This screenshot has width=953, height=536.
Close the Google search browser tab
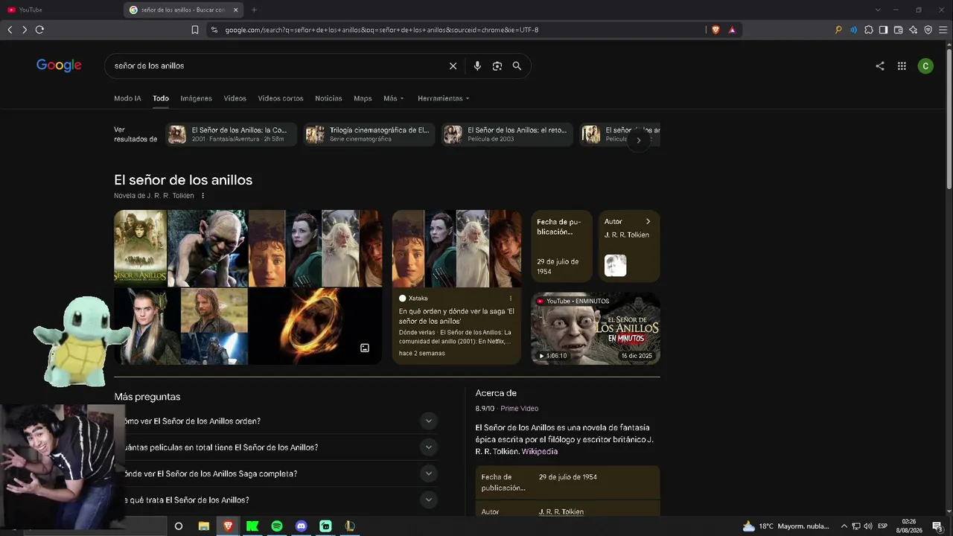[x=236, y=10]
